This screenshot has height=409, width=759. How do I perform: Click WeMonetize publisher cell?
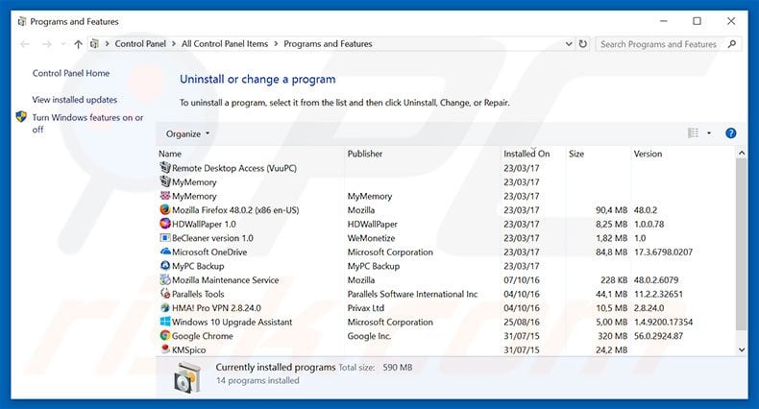click(371, 238)
